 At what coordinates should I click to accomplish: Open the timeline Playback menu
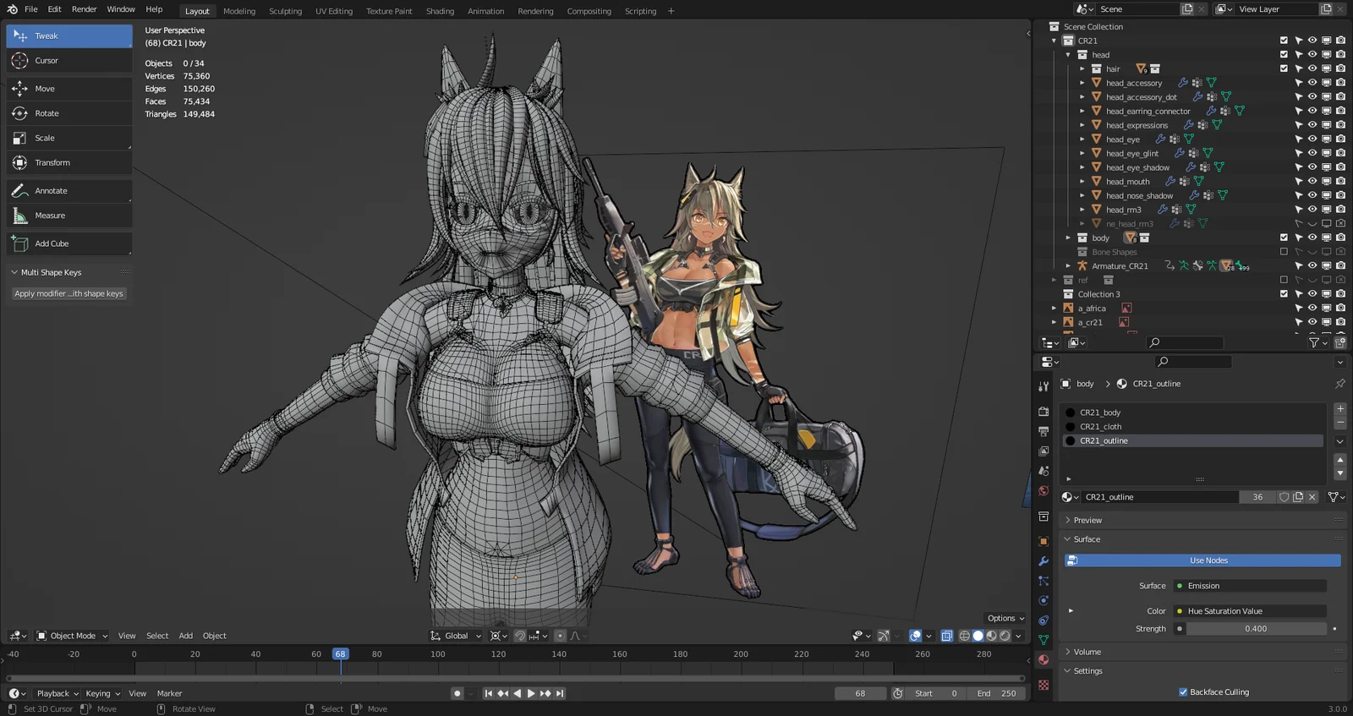click(x=57, y=693)
